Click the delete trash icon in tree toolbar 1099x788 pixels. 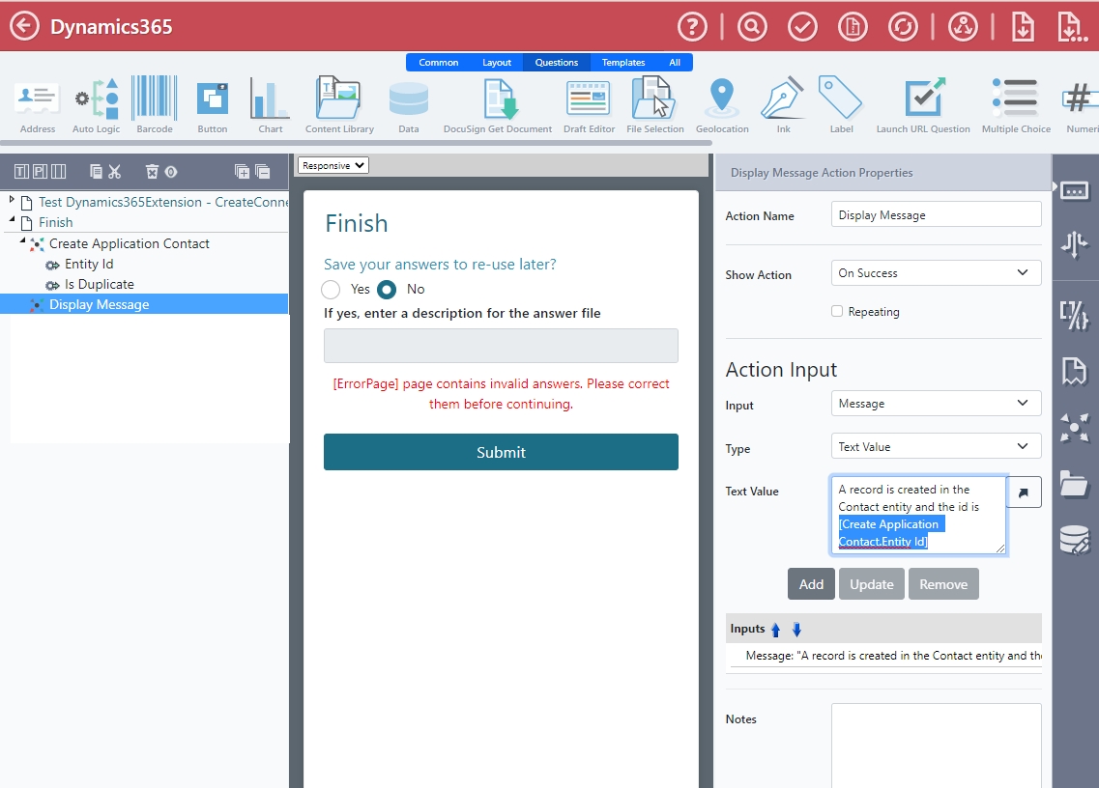(x=152, y=172)
